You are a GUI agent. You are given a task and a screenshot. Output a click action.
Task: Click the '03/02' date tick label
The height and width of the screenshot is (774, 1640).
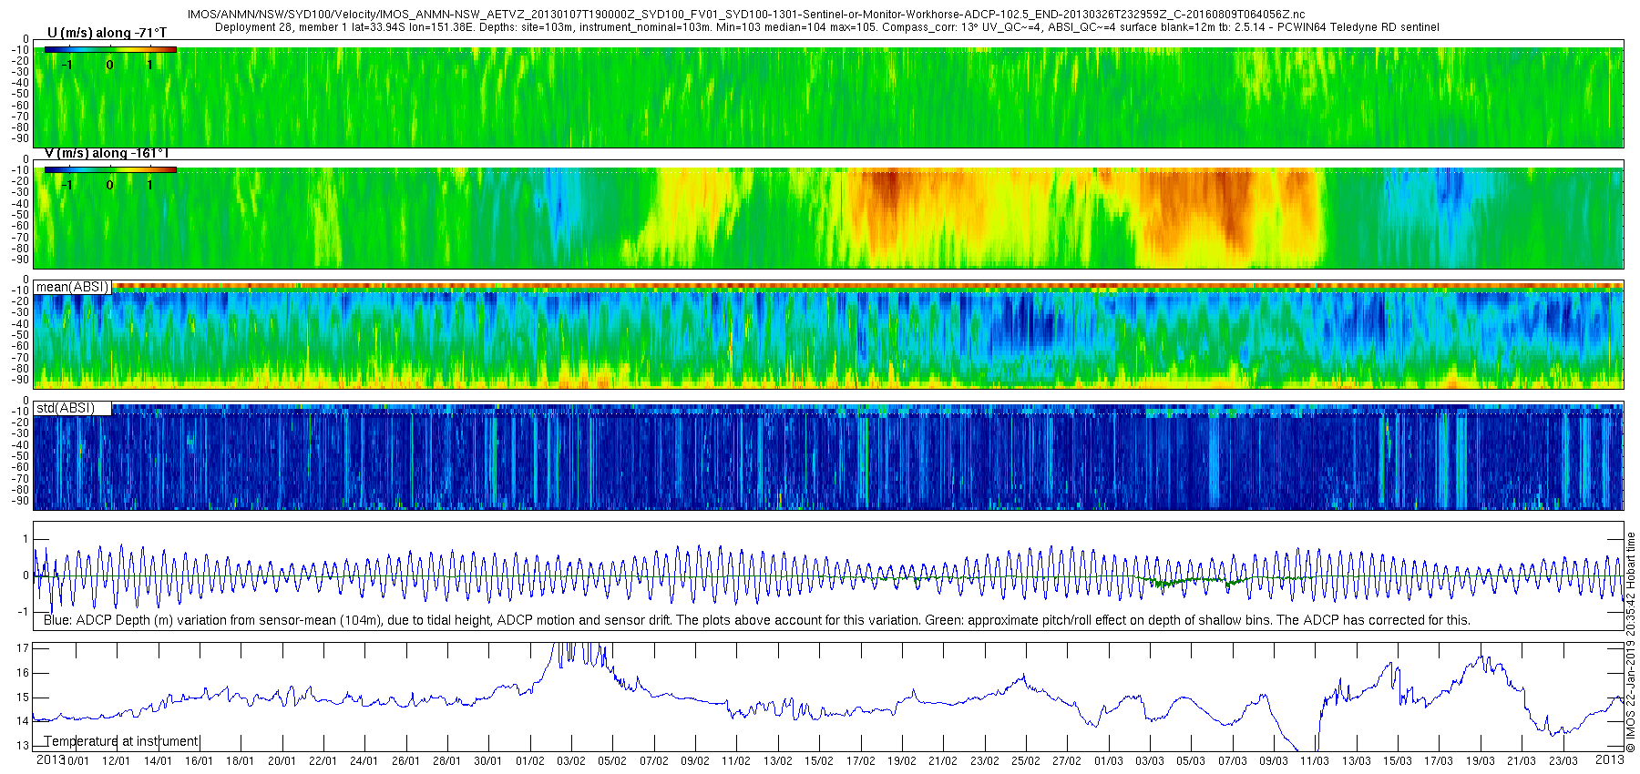(570, 761)
